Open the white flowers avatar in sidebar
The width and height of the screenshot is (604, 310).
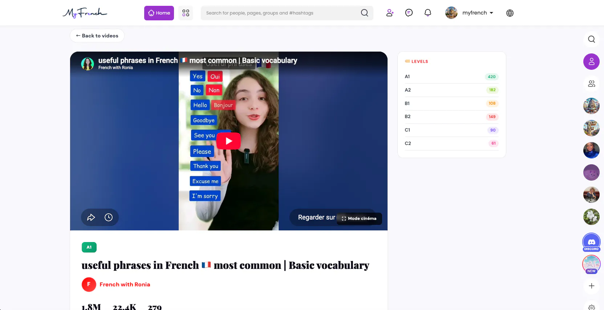click(591, 217)
